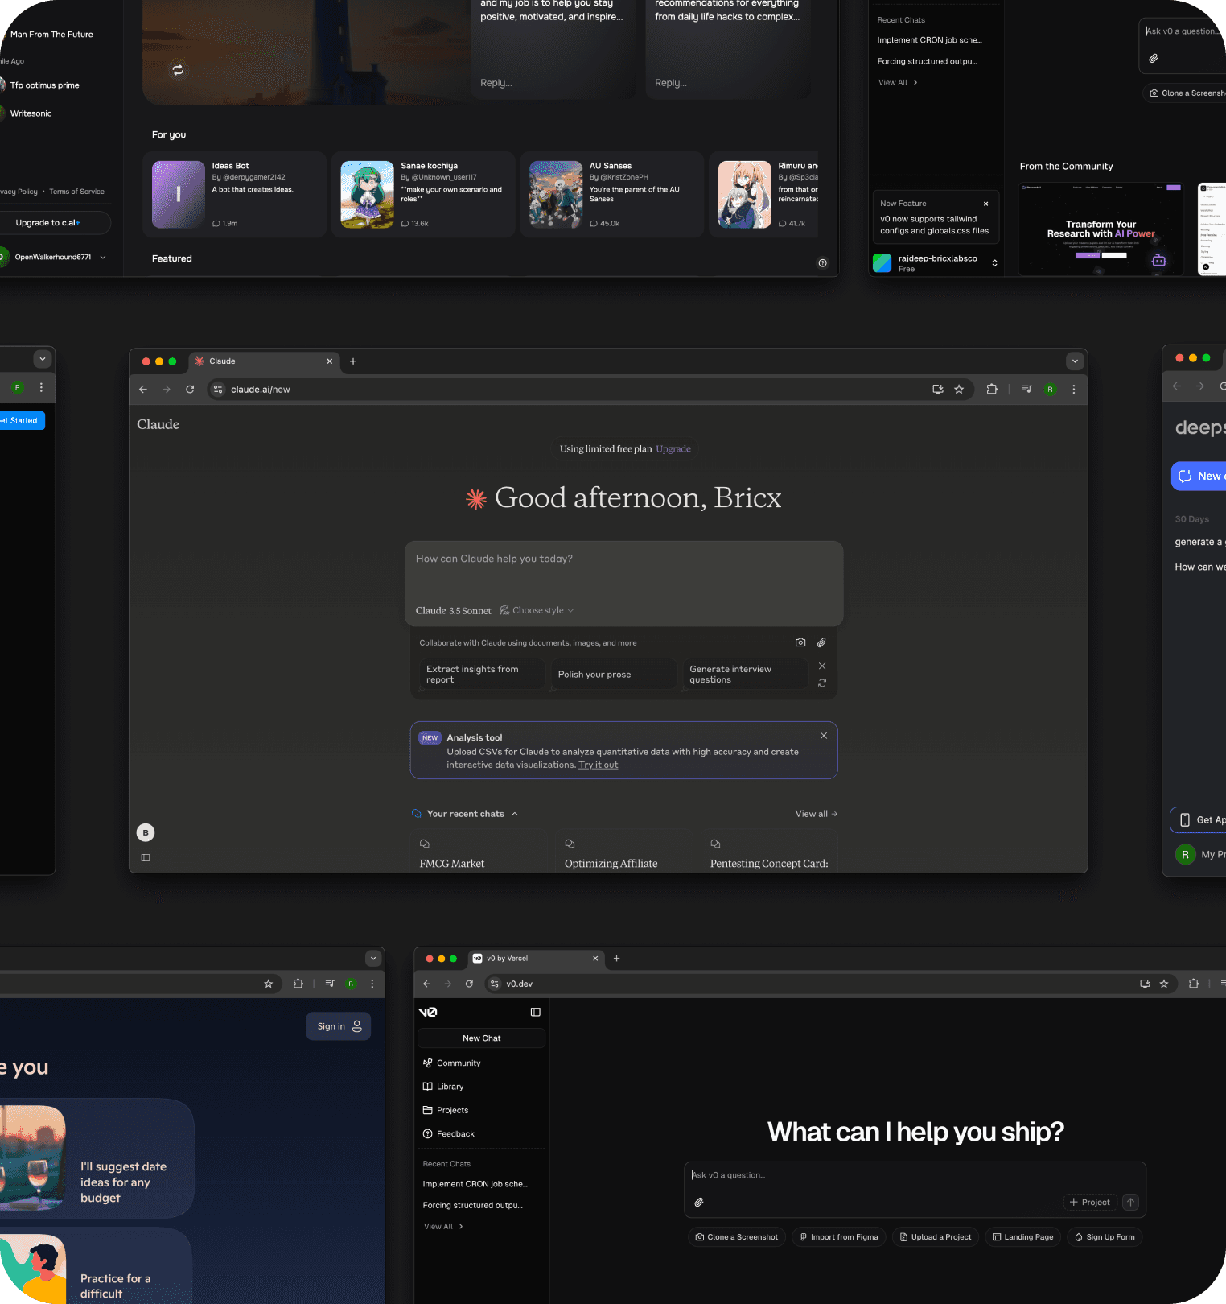This screenshot has height=1304, width=1226.
Task: Open Sanae kochiya character card
Action: coord(423,195)
